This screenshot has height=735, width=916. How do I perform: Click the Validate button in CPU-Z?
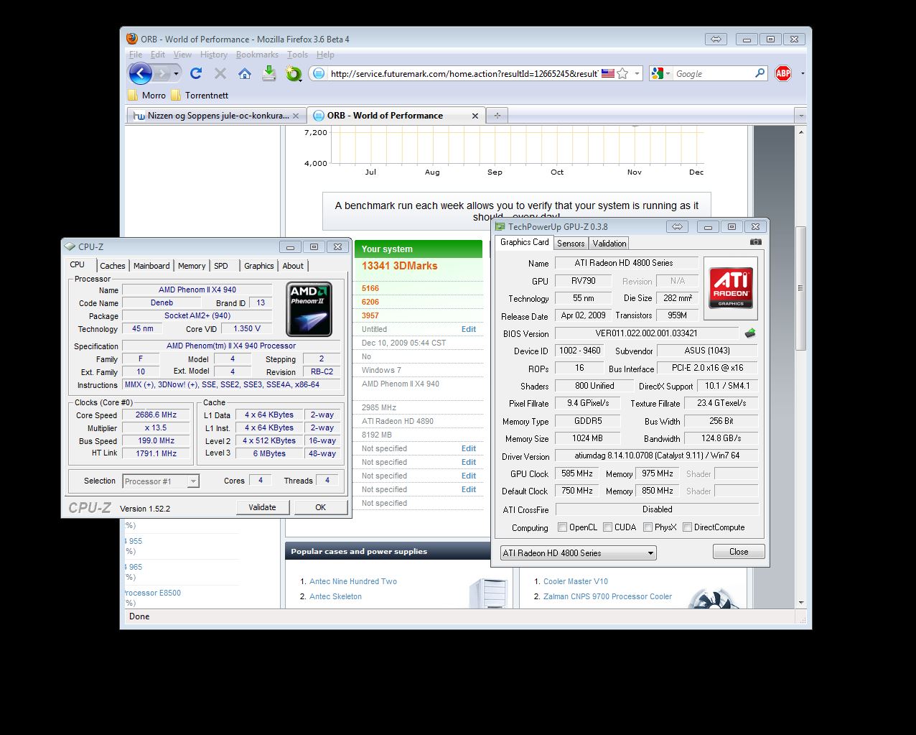click(262, 507)
